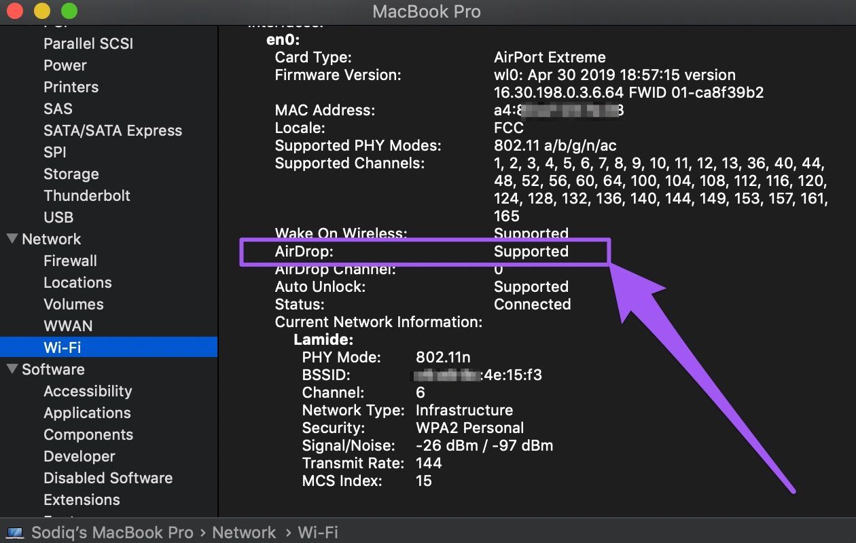Click the 802.11 a/b/g/n/ac value

point(556,146)
